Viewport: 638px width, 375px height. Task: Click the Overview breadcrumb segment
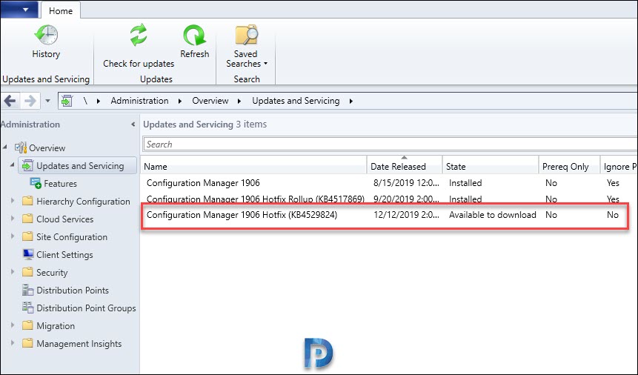[x=210, y=101]
